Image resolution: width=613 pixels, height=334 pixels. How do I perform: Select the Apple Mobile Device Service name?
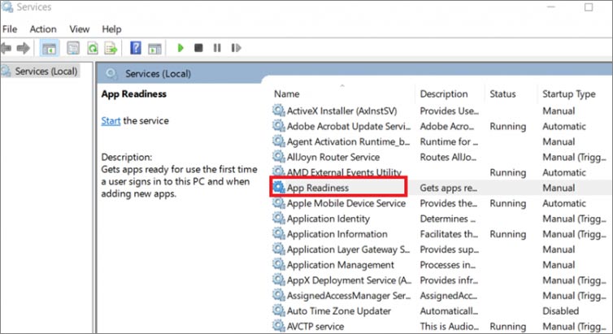346,203
